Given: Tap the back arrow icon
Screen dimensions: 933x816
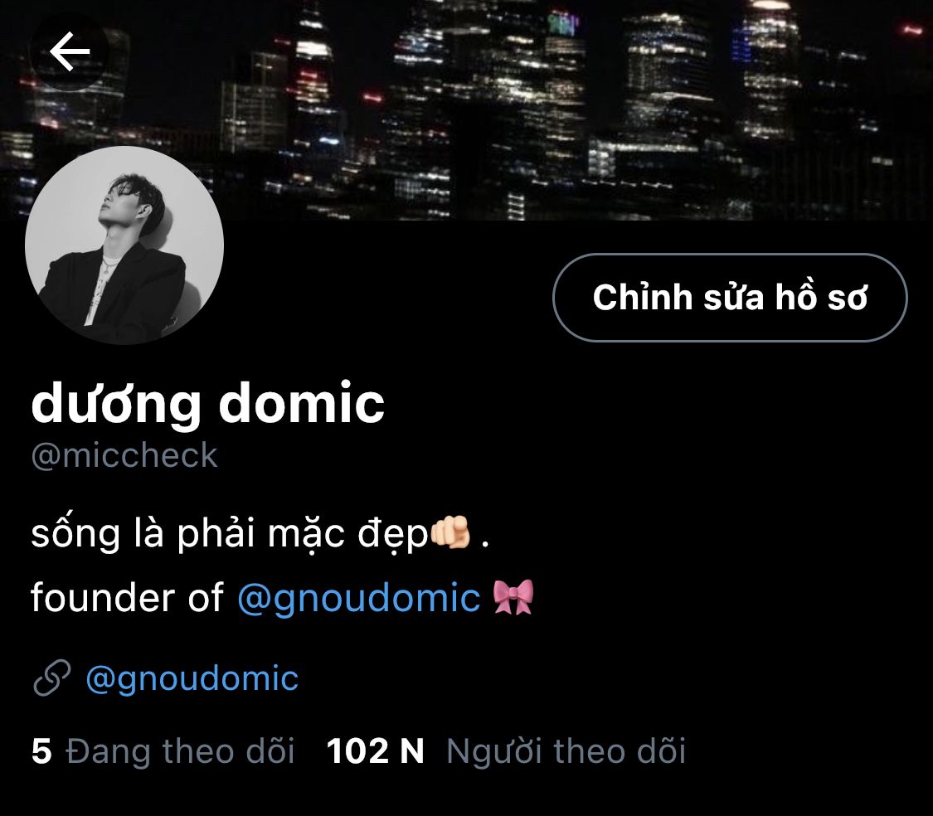Looking at the screenshot, I should pyautogui.click(x=70, y=51).
